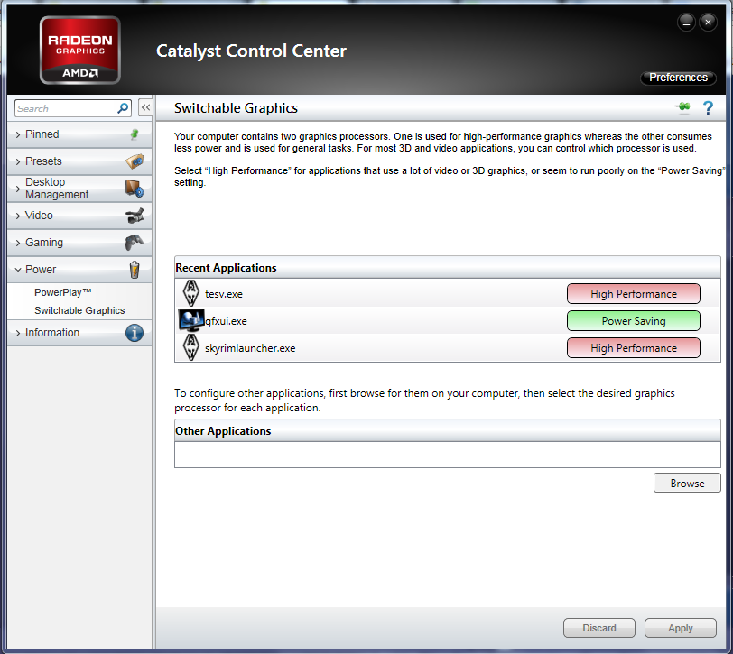The width and height of the screenshot is (733, 654).
Task: Click the Power battery icon
Action: [x=135, y=270]
